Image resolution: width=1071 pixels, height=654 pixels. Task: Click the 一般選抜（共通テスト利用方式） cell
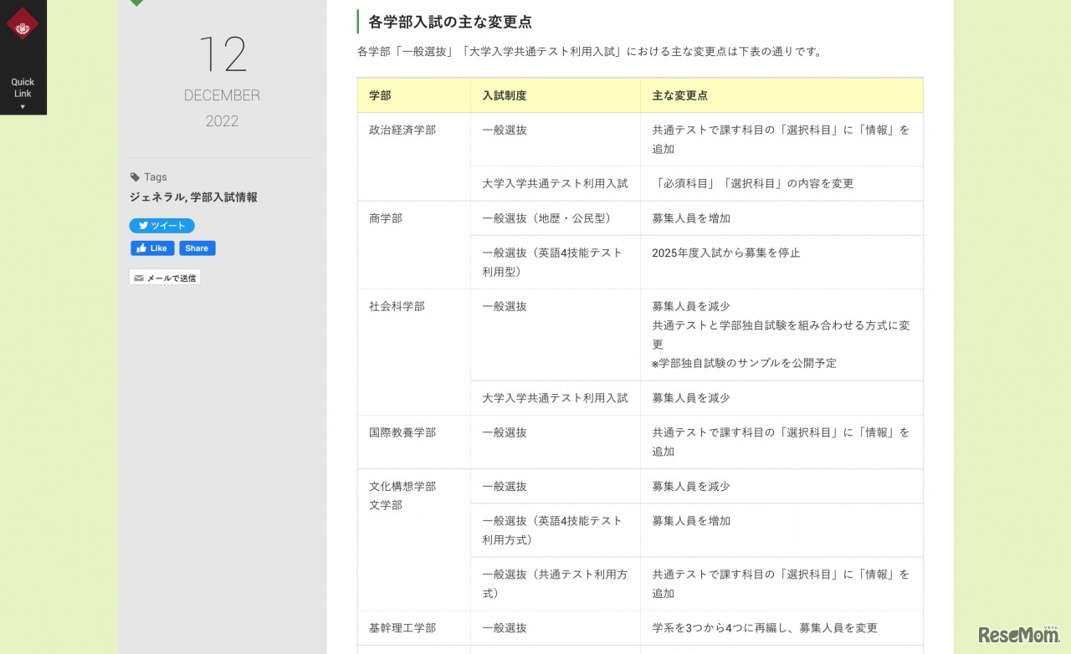coord(556,584)
